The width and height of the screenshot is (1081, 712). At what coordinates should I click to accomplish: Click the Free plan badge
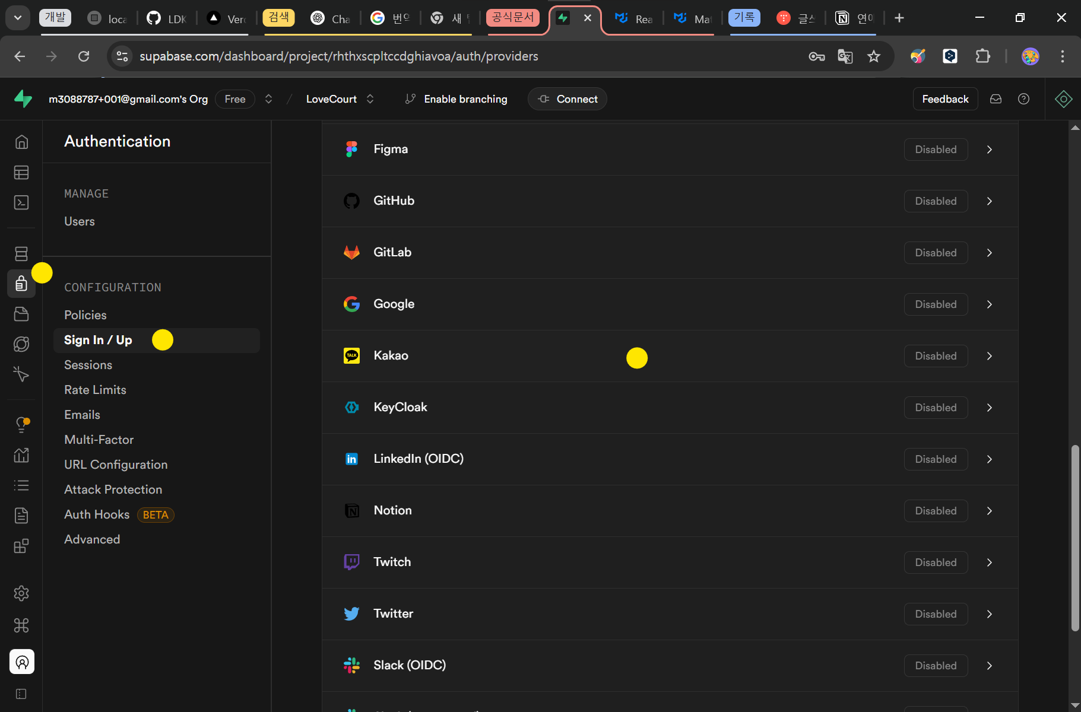point(235,99)
